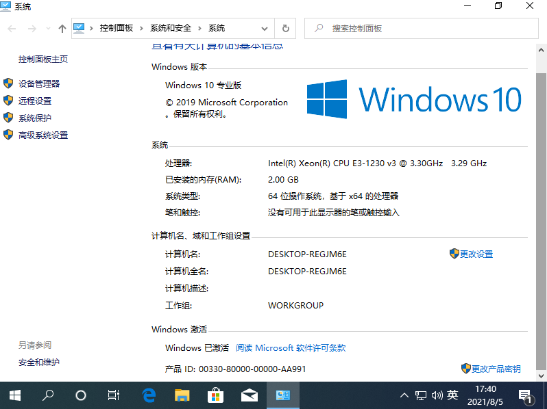Open Microsoft Edge from the taskbar
The width and height of the screenshot is (547, 409).
(x=149, y=395)
